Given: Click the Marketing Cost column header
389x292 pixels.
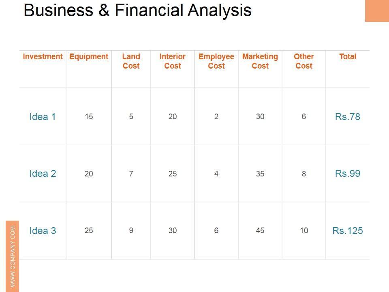Looking at the screenshot, I should coord(260,61).
